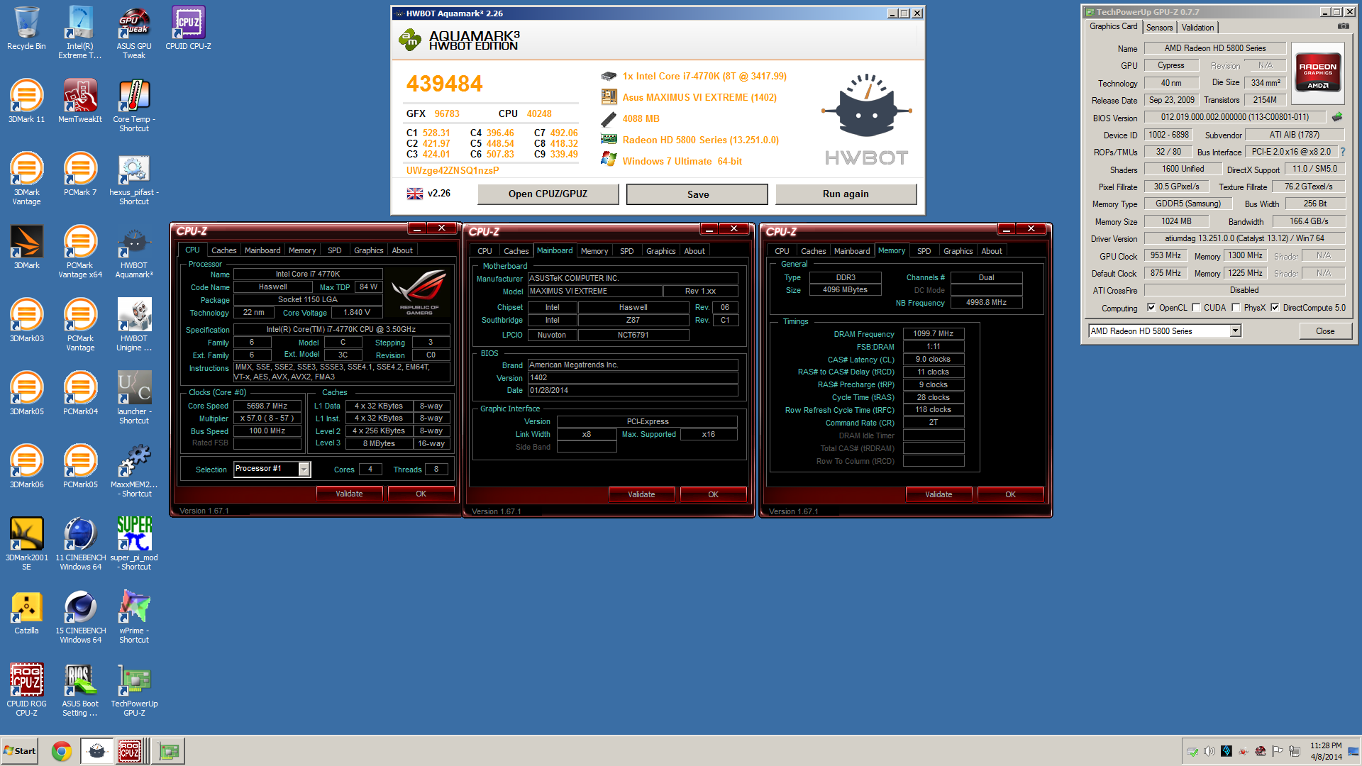Open HWBOT Unigine desktop icon
The width and height of the screenshot is (1362, 766).
(x=134, y=325)
